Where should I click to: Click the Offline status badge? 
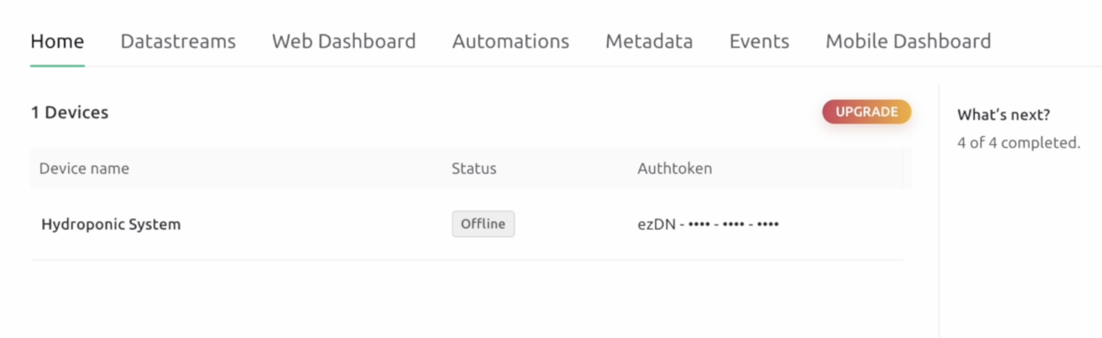coord(483,224)
